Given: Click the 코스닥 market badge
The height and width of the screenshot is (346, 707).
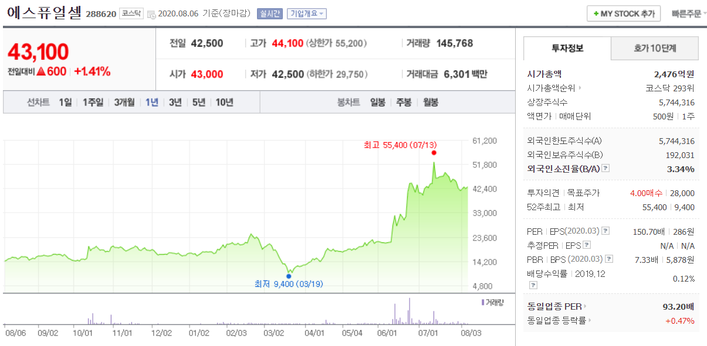Looking at the screenshot, I should coord(131,13).
